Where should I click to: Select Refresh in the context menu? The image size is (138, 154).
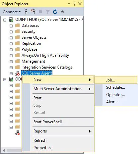click(x=58, y=140)
